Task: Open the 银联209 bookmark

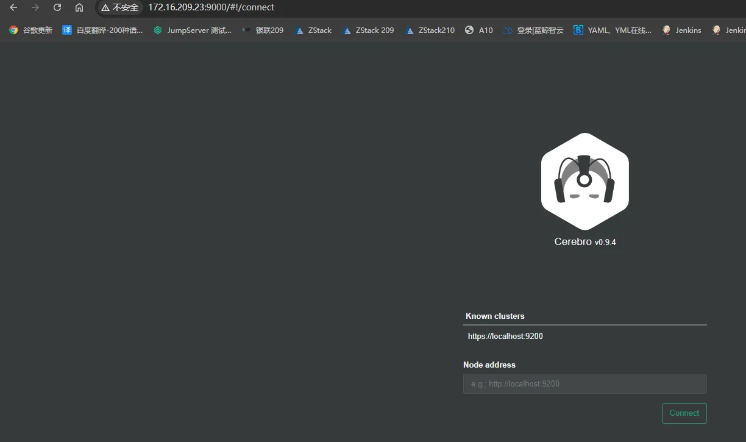Action: (263, 30)
